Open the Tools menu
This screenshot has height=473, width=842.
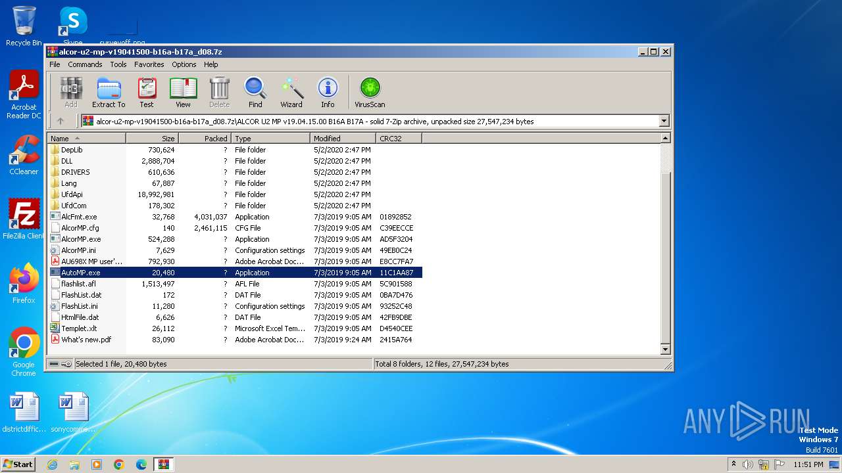click(x=118, y=64)
